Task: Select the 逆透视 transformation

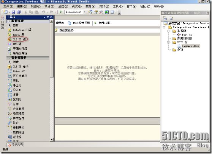Action: 14,137
